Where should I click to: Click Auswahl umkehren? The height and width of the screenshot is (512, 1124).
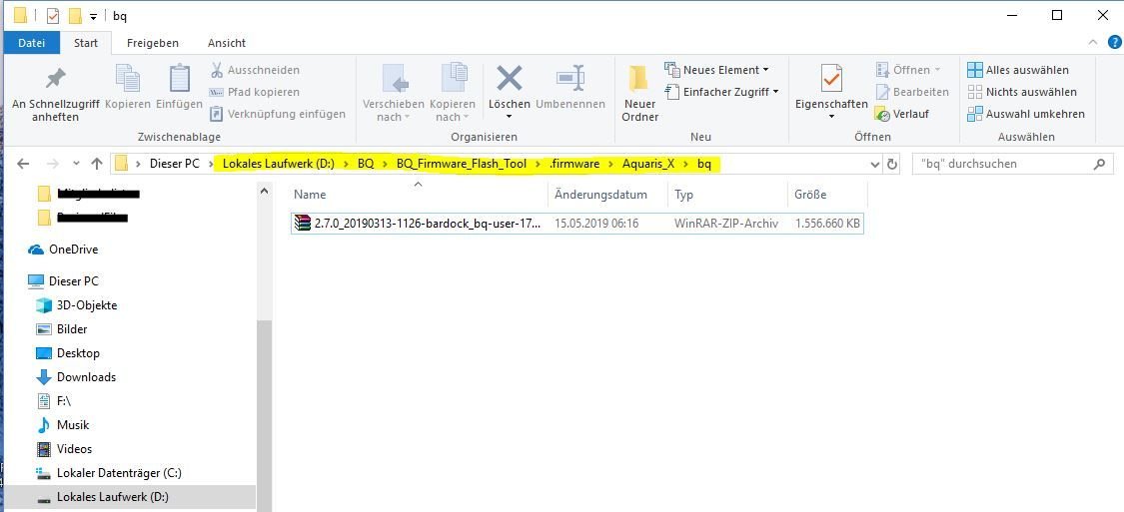click(1026, 114)
